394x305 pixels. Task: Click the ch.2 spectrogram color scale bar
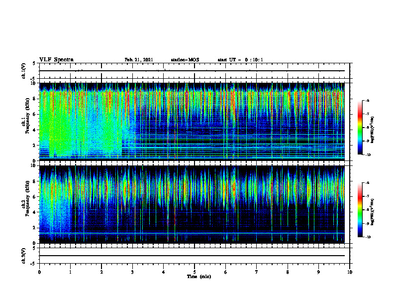click(360, 210)
